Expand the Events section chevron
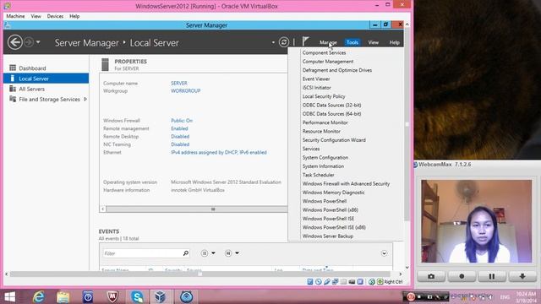 coord(384,253)
